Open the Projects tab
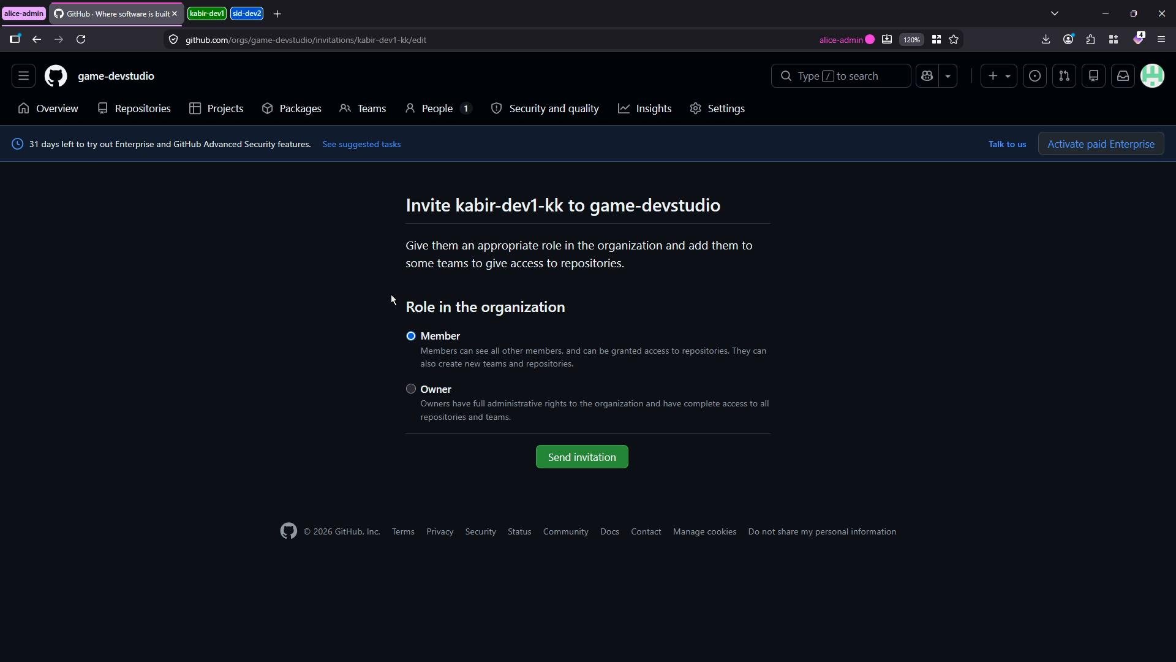This screenshot has width=1176, height=662. (x=216, y=108)
